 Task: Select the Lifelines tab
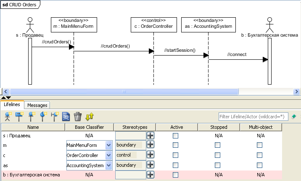pyautogui.click(x=12, y=104)
